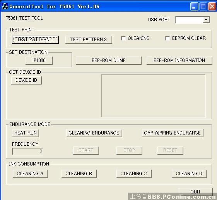Viewport: 217px width, 200px height.
Task: Click the QUIT button
Action: click(196, 192)
